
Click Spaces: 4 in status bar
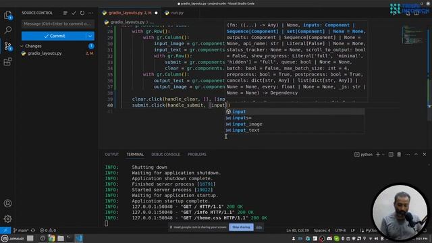pyautogui.click(x=322, y=230)
